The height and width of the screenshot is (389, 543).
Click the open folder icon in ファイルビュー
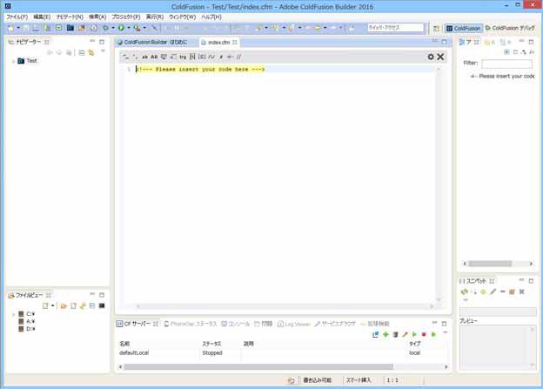(64, 305)
